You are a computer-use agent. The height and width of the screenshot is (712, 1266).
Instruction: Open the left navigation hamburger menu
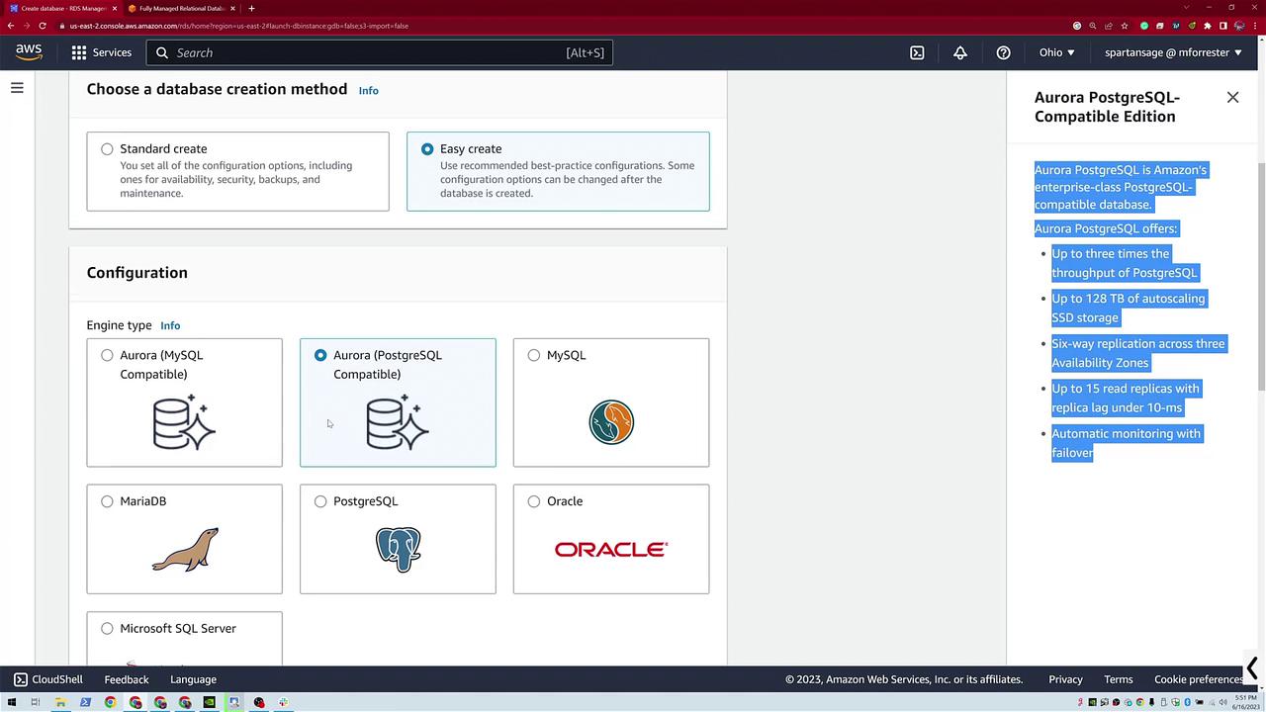pyautogui.click(x=17, y=88)
